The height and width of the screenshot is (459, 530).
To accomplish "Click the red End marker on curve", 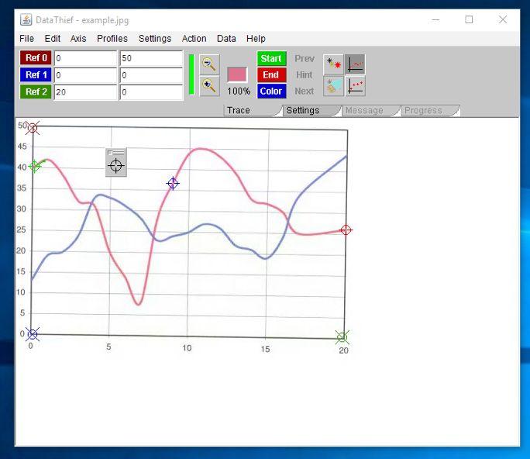I will pos(346,230).
